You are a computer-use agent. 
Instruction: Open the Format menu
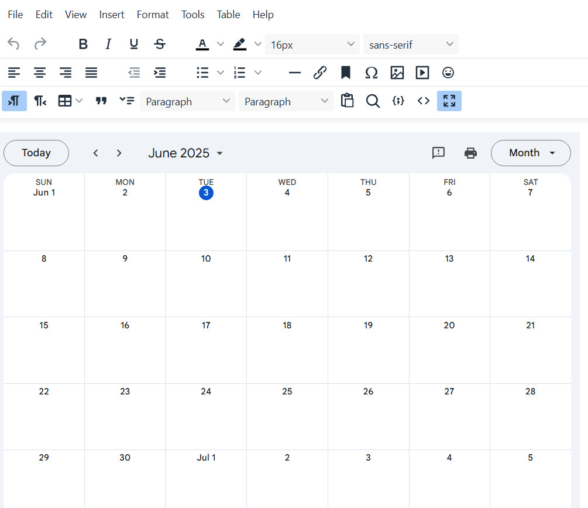coord(153,15)
